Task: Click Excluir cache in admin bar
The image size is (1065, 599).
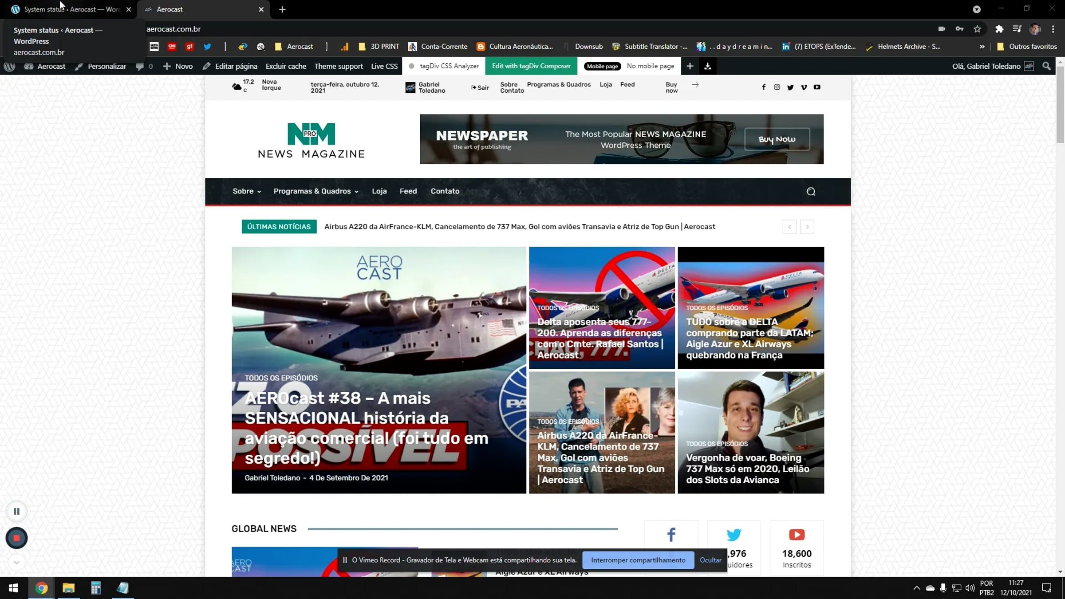Action: tap(286, 66)
